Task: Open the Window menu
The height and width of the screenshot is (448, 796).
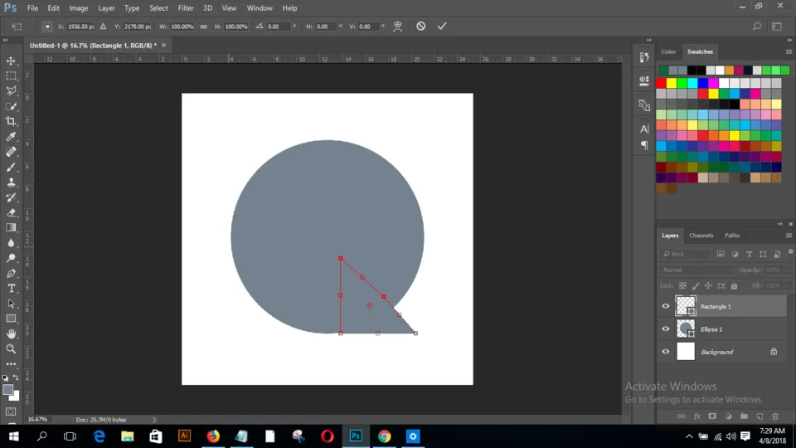Action: click(260, 8)
